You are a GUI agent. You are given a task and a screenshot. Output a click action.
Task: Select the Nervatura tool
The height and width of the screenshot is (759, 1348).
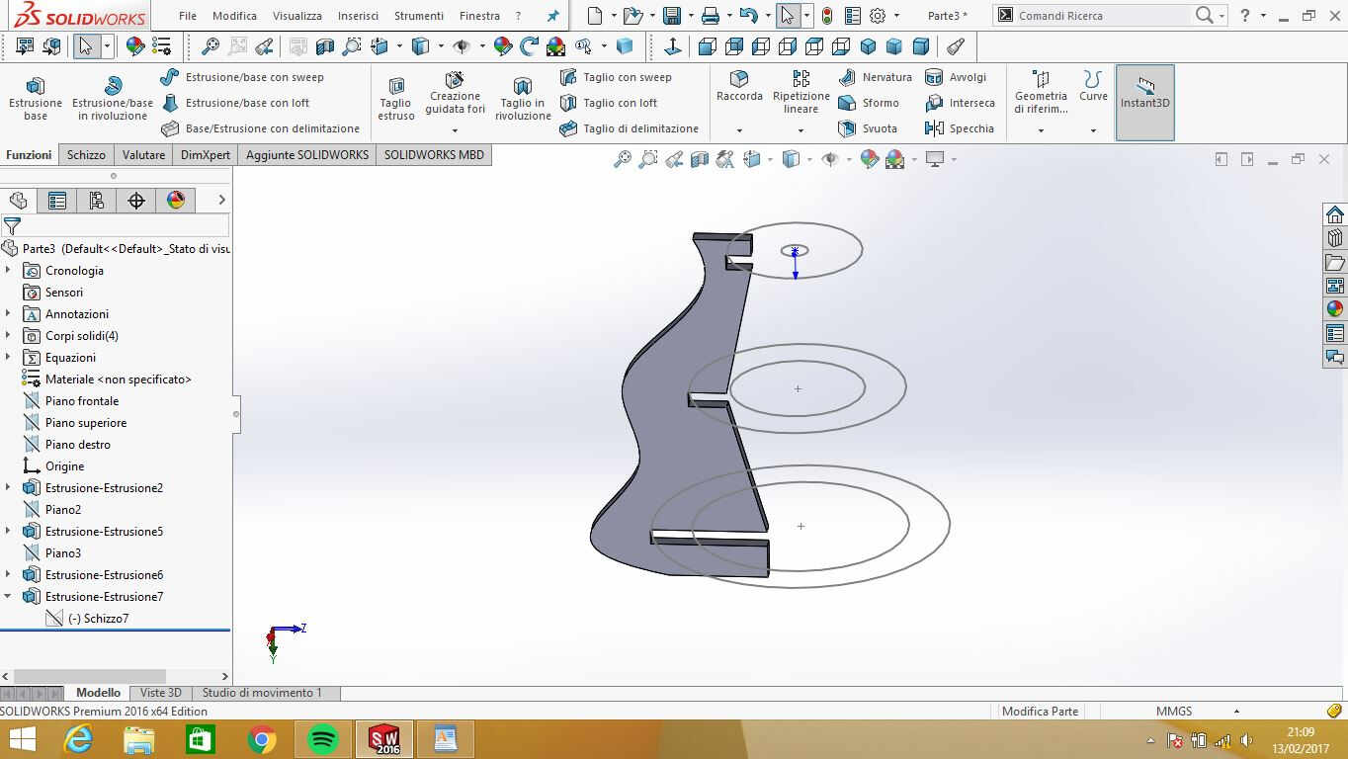pyautogui.click(x=876, y=77)
